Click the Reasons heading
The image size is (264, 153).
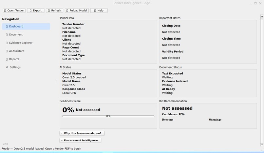click(167, 120)
